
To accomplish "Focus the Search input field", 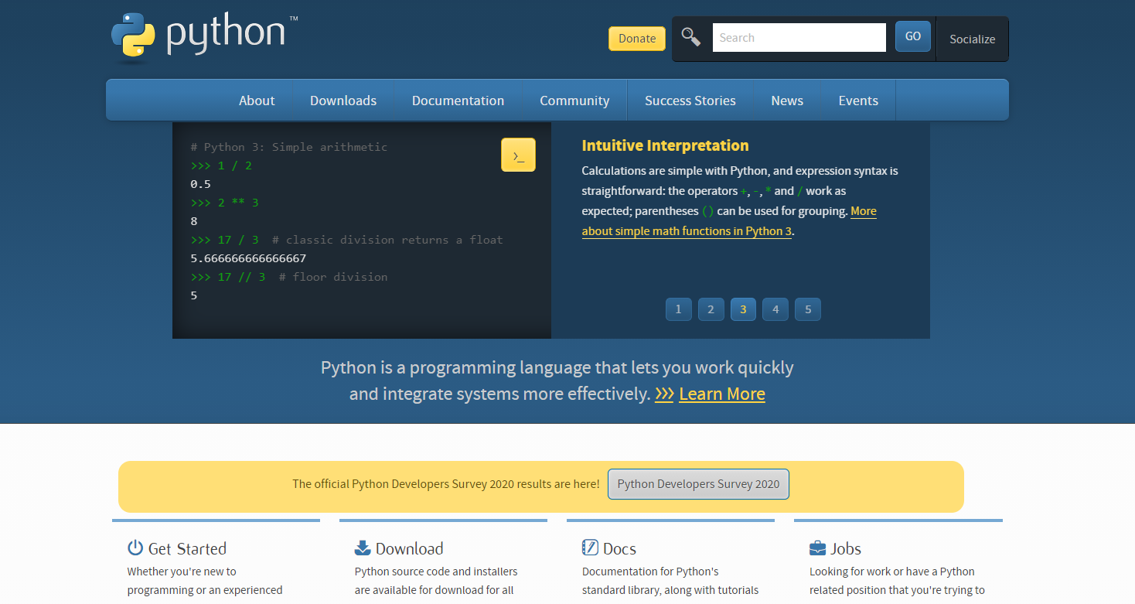I will click(799, 37).
